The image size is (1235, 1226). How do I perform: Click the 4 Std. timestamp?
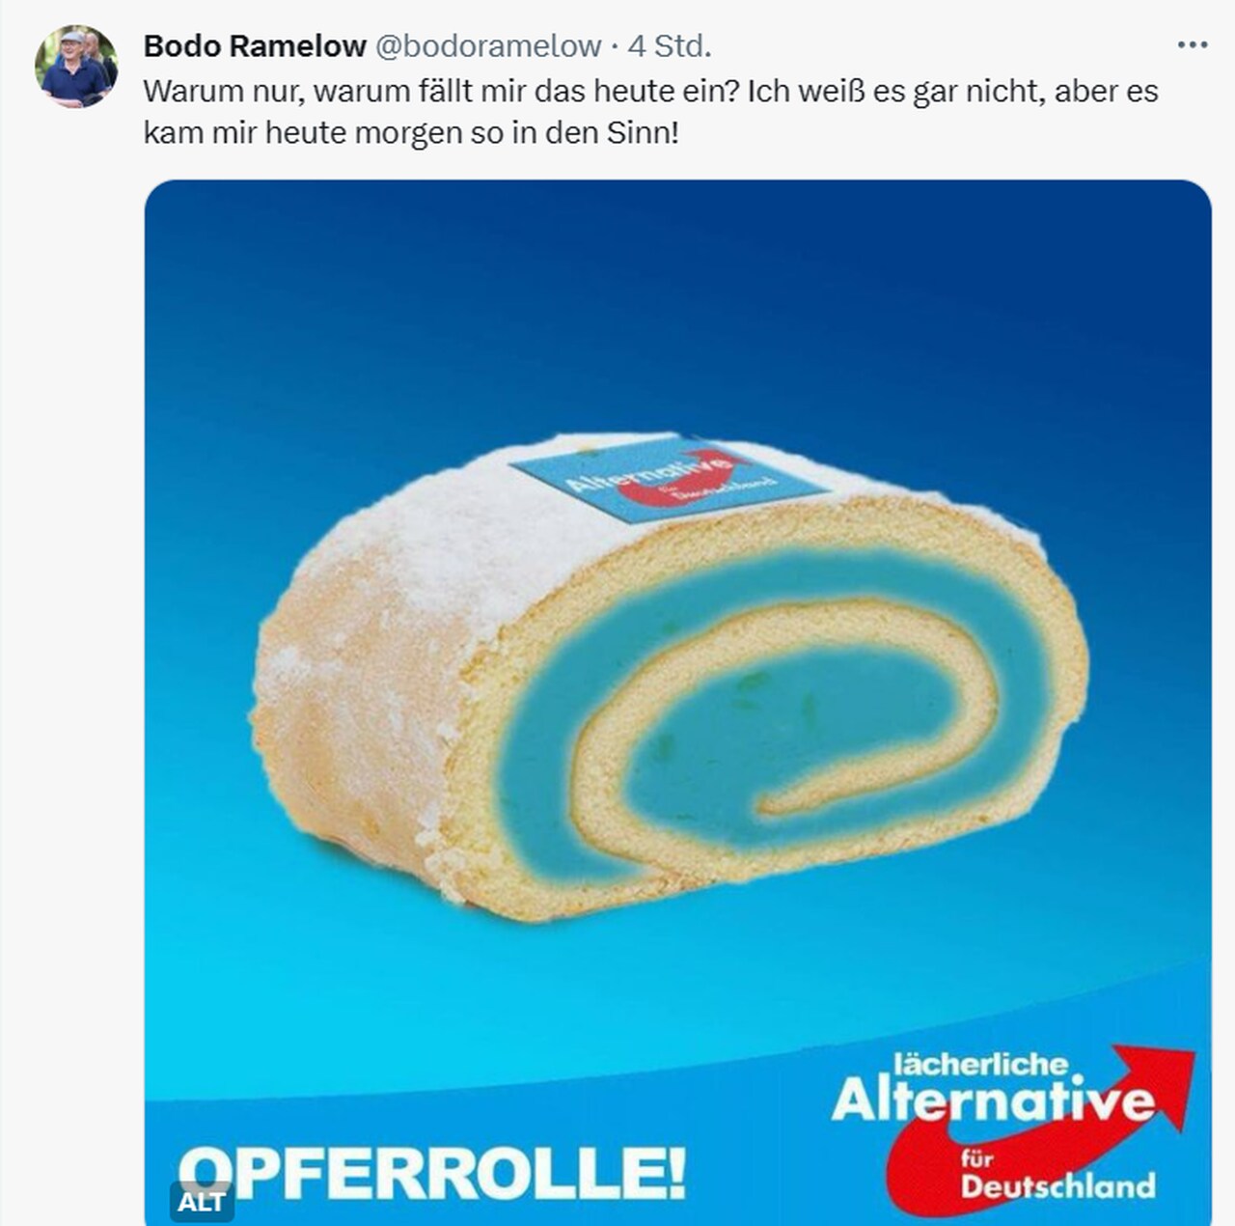[x=670, y=45]
